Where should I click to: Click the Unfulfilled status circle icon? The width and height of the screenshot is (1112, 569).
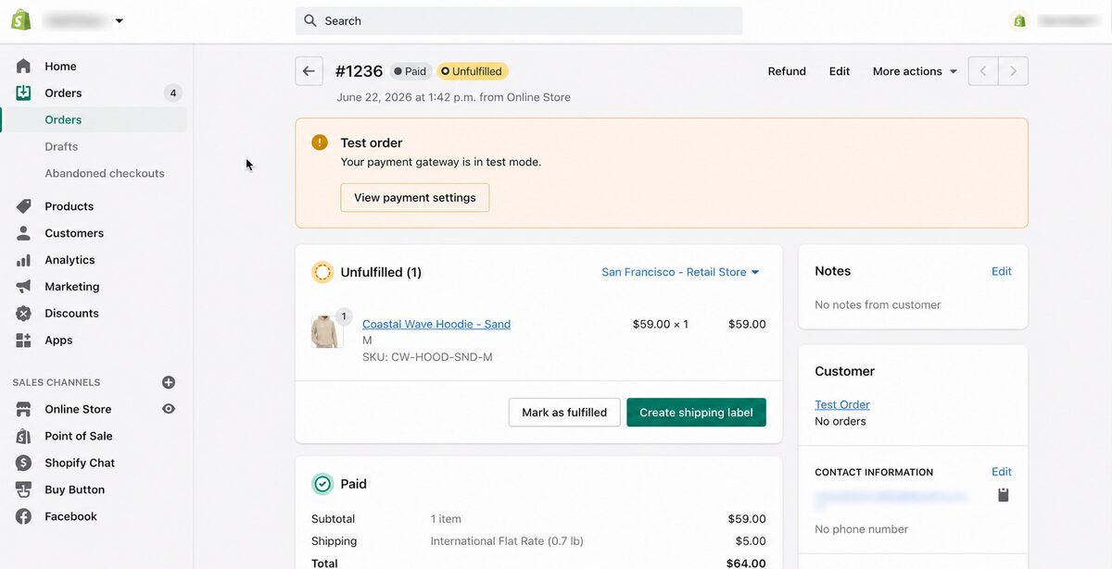322,272
